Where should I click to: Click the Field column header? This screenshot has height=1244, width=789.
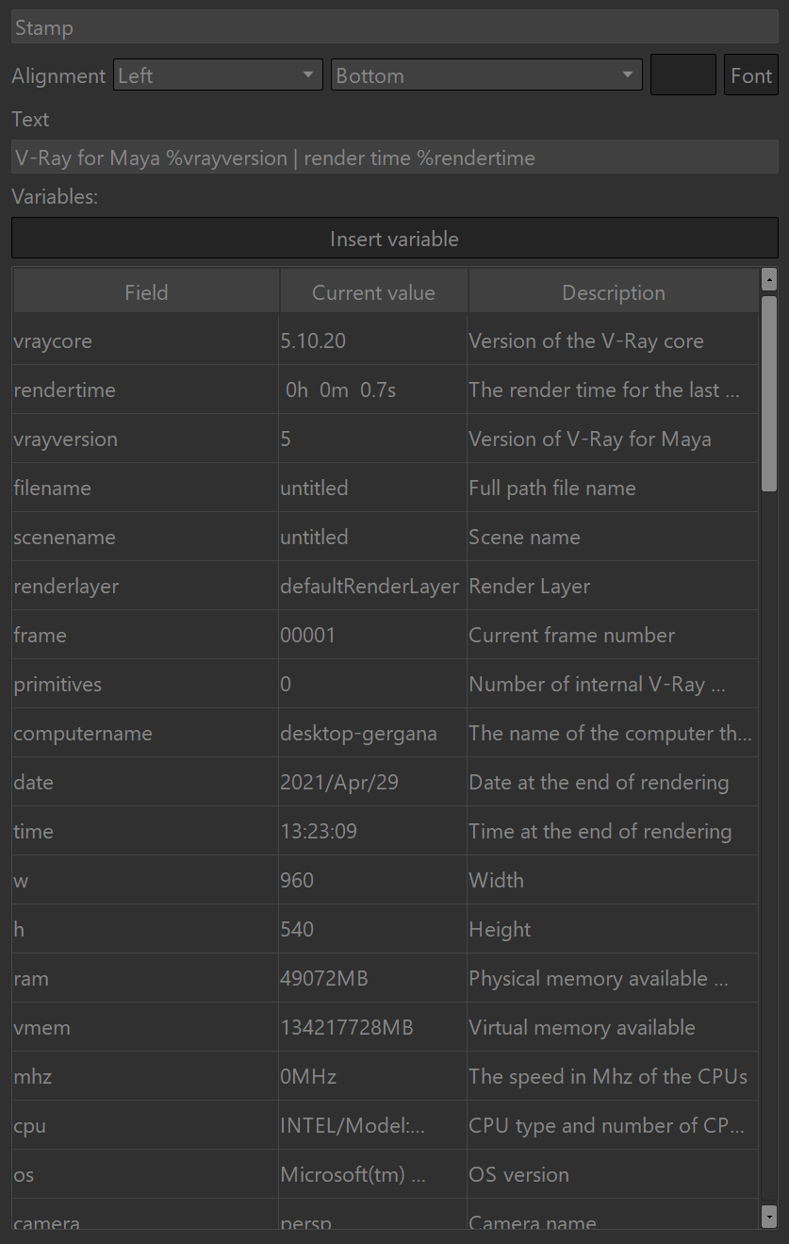[x=146, y=292]
